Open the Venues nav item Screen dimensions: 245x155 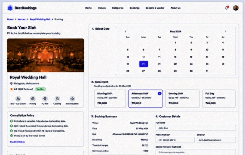[x=102, y=8]
